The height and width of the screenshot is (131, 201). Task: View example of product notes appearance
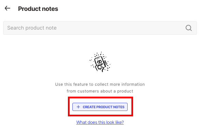100,122
